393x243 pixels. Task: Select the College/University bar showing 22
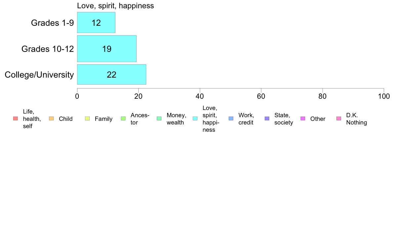(111, 75)
